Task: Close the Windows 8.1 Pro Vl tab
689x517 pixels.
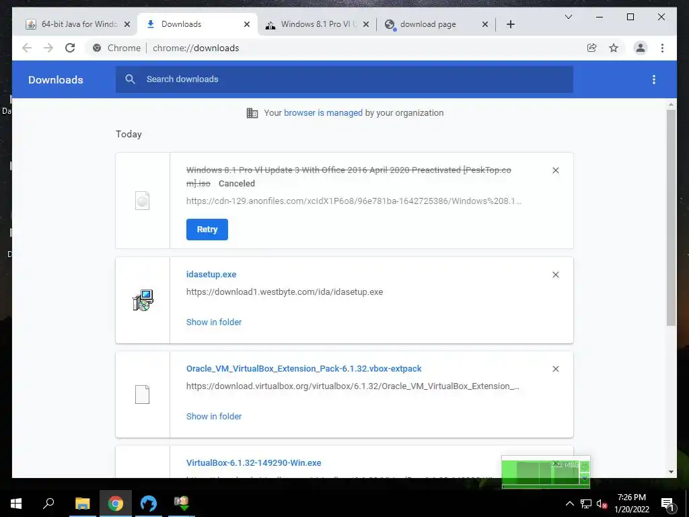Action: (x=366, y=24)
